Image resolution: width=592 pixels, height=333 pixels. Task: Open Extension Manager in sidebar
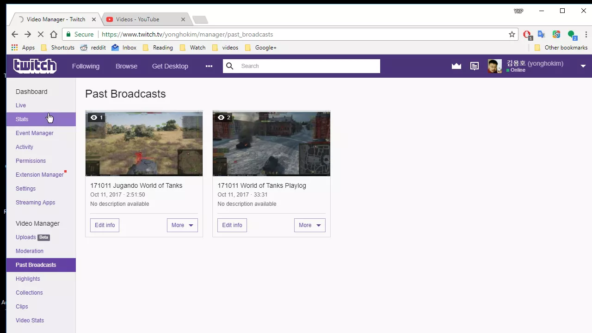point(41,175)
